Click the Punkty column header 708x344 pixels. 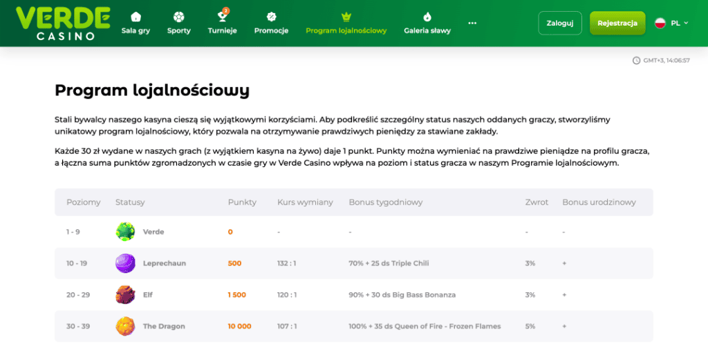(x=242, y=202)
